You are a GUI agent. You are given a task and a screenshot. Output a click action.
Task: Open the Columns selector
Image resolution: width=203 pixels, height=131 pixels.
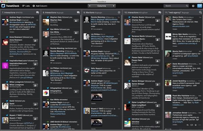pos(101,6)
